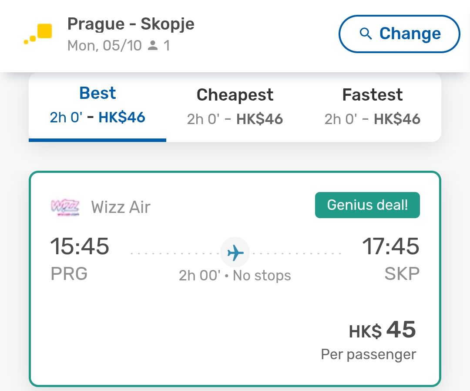The image size is (470, 391).
Task: Click the 2h 00' No stops label
Action: (x=235, y=275)
